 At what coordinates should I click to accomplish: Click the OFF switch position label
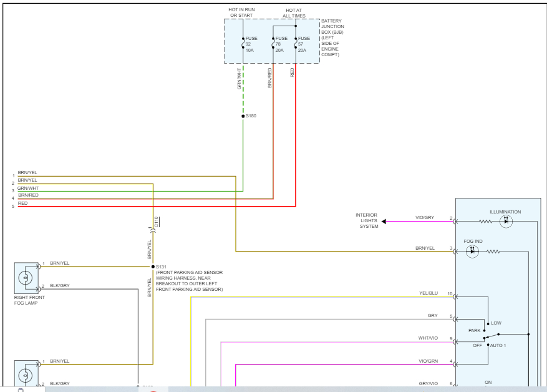(477, 346)
